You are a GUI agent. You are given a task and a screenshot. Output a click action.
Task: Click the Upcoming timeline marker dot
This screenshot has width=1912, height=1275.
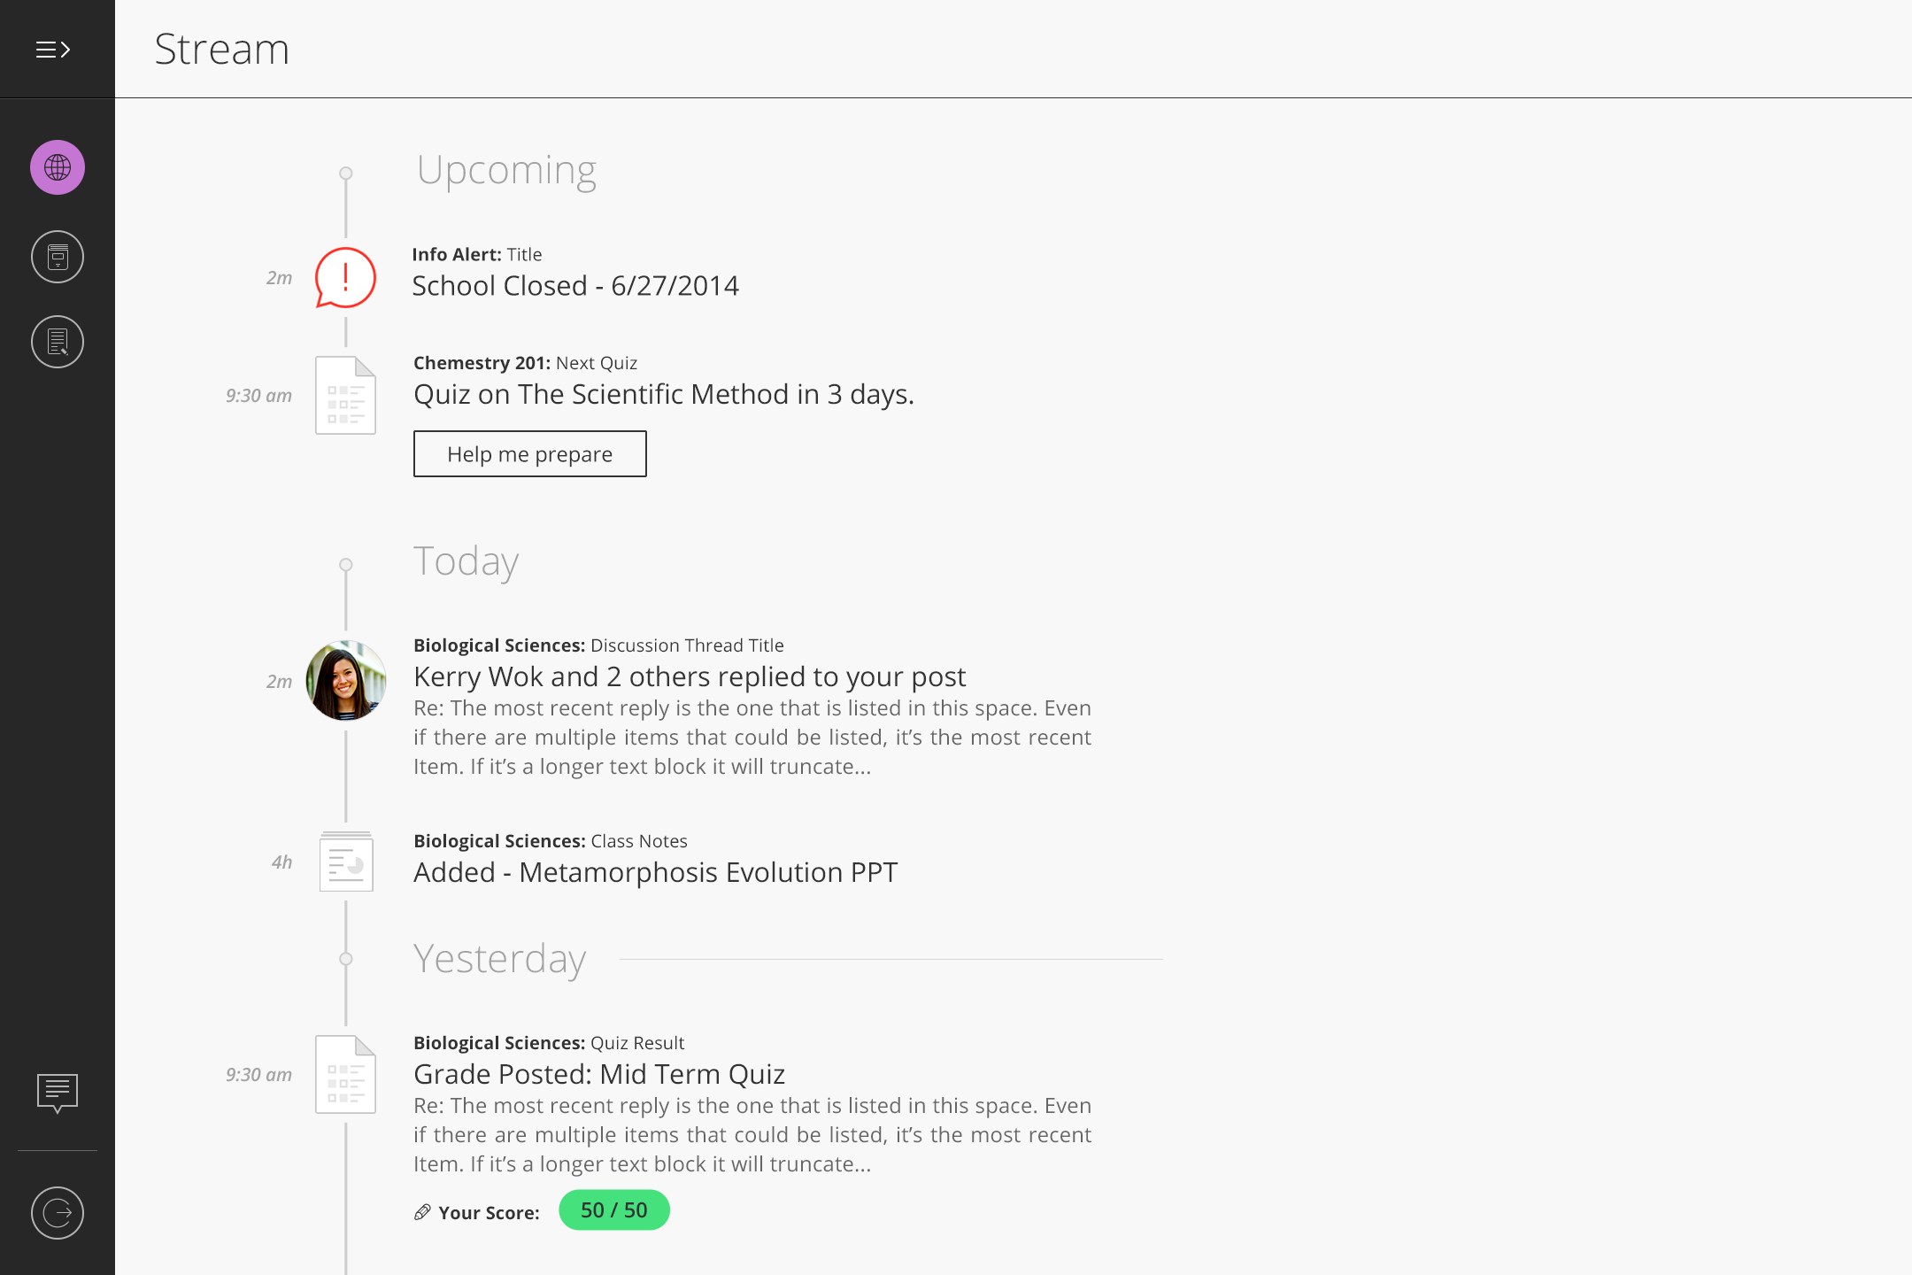[346, 173]
